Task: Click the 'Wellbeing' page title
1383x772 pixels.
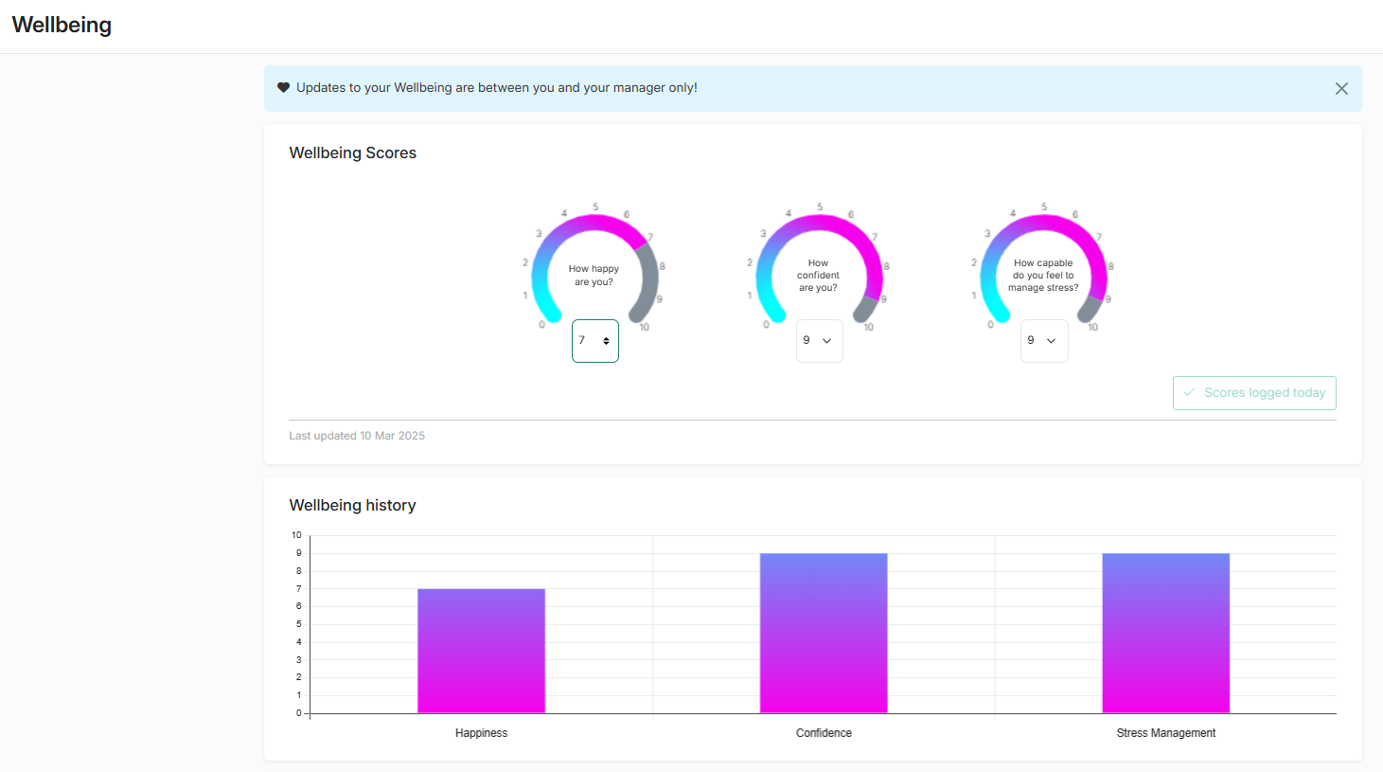Action: tap(62, 25)
